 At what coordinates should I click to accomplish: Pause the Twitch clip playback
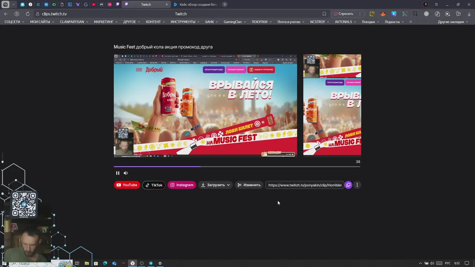(x=118, y=173)
